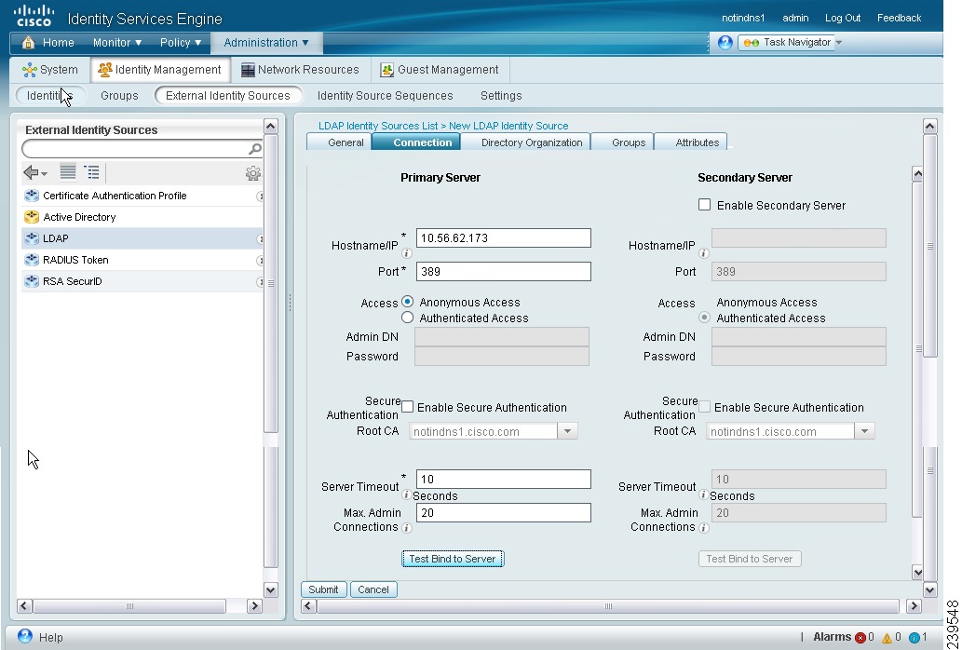962x650 pixels.
Task: Click info icon beside primary Server Timeout
Action: [407, 494]
